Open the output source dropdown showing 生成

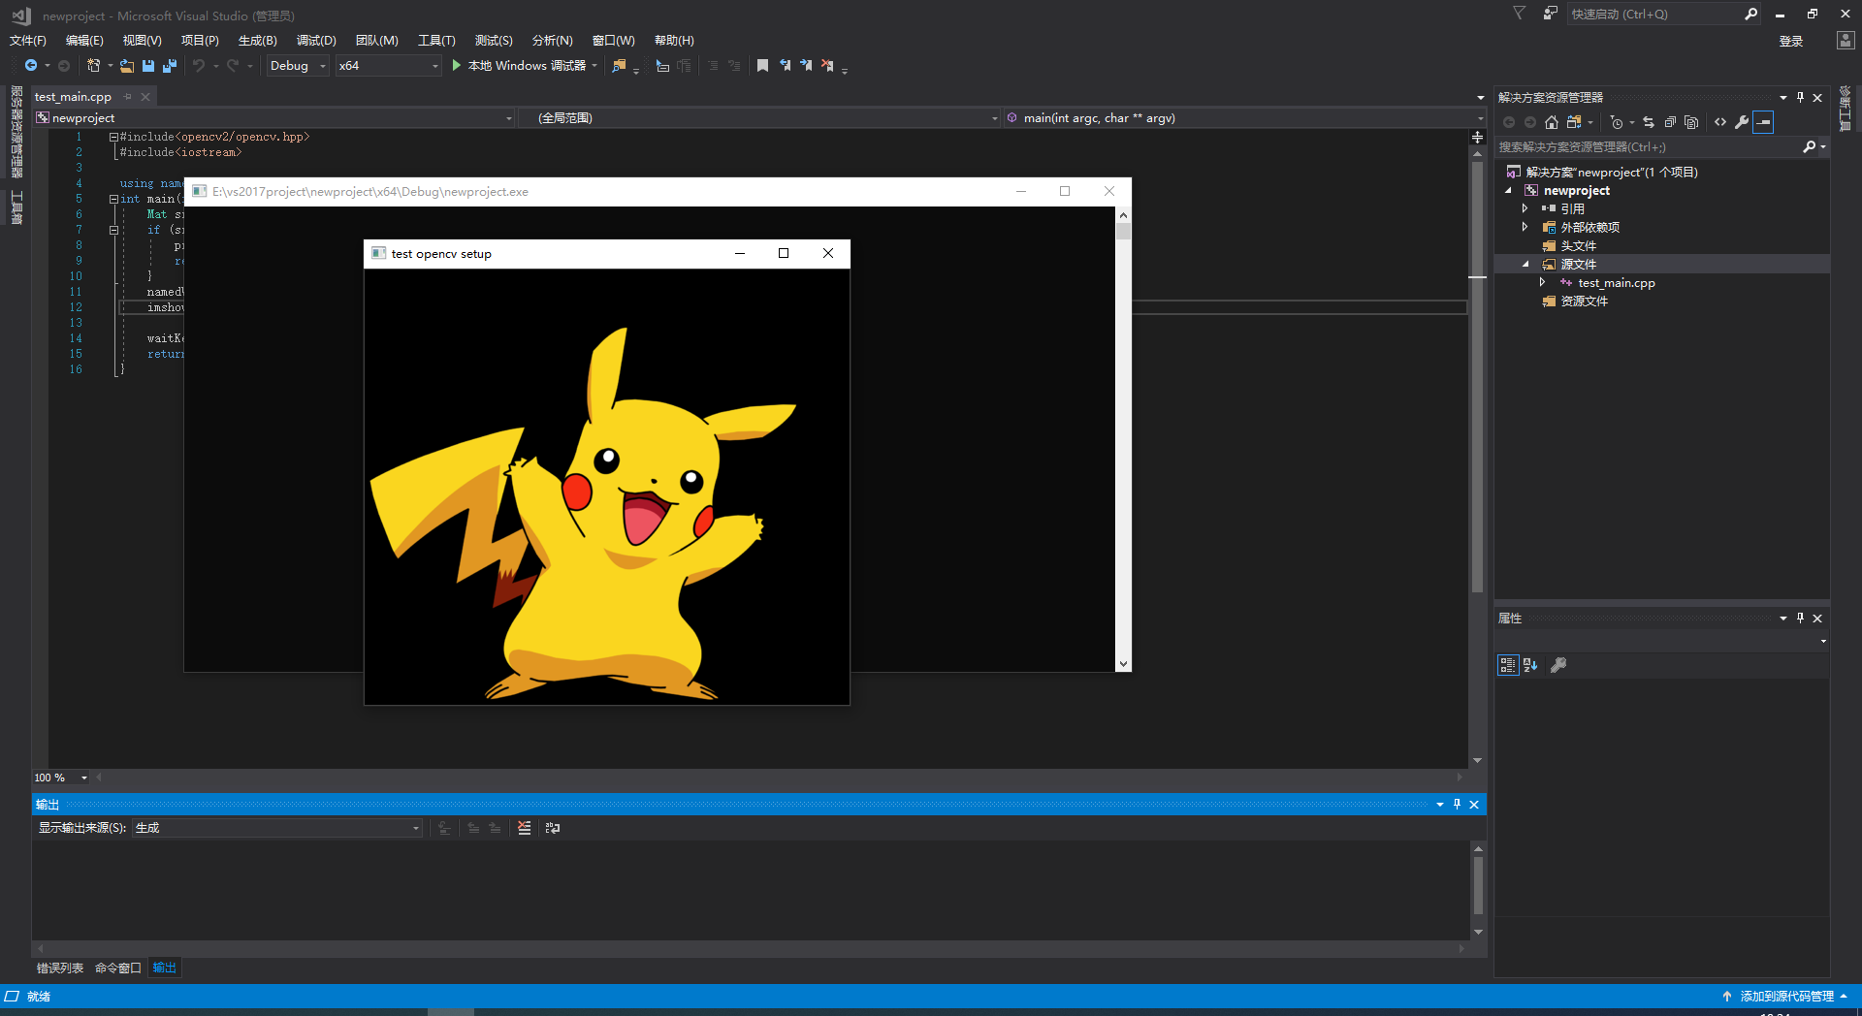tap(277, 828)
